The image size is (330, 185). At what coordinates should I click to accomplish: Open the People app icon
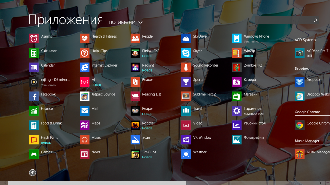(x=135, y=39)
